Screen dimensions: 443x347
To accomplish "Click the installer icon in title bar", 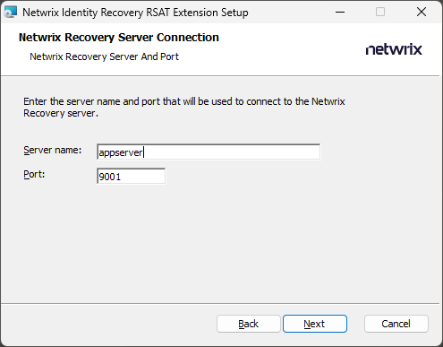I will (11, 12).
